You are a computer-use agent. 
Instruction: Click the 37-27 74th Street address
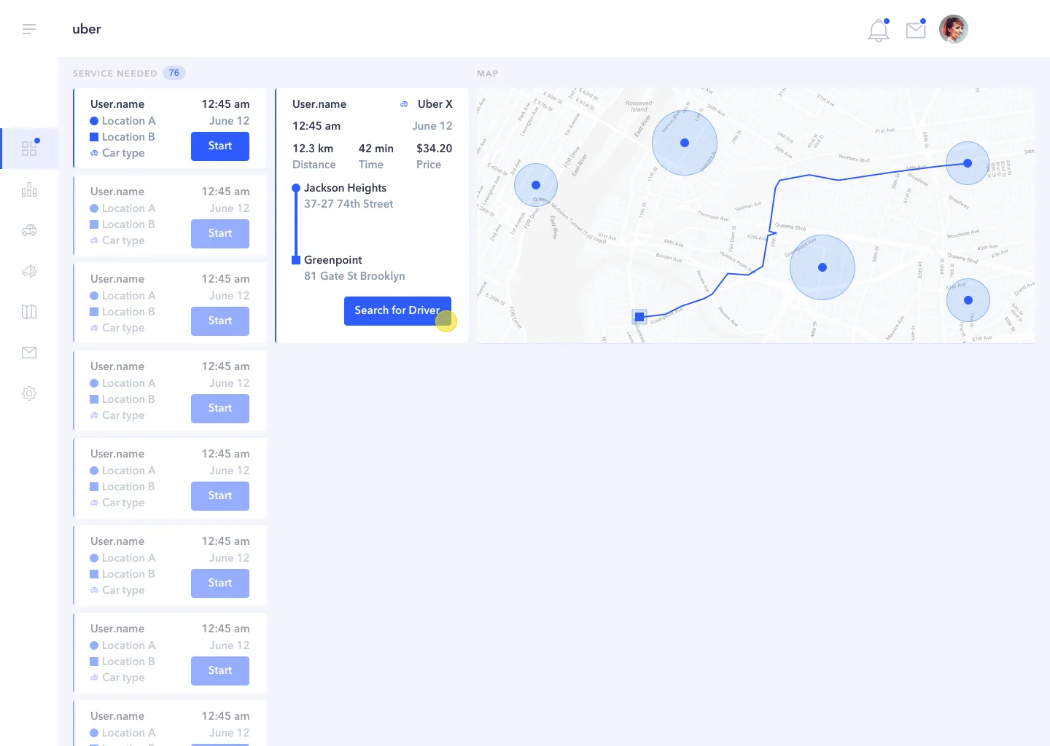coord(349,204)
